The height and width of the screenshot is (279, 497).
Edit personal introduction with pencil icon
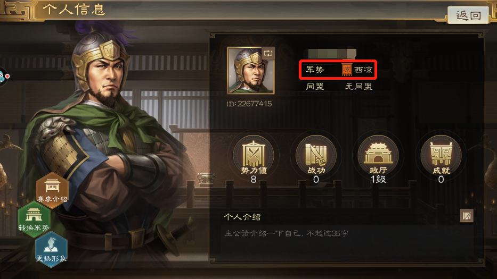click(x=467, y=216)
